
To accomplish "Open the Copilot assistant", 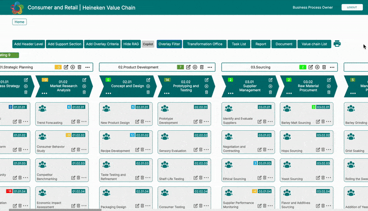I will click(x=148, y=44).
